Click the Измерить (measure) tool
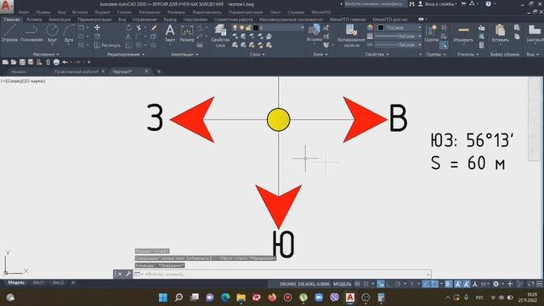Image resolution: width=544 pixels, height=306 pixels. pos(463,33)
